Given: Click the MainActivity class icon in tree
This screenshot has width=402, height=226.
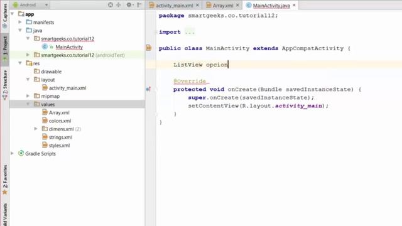Looking at the screenshot, I should 45,46.
